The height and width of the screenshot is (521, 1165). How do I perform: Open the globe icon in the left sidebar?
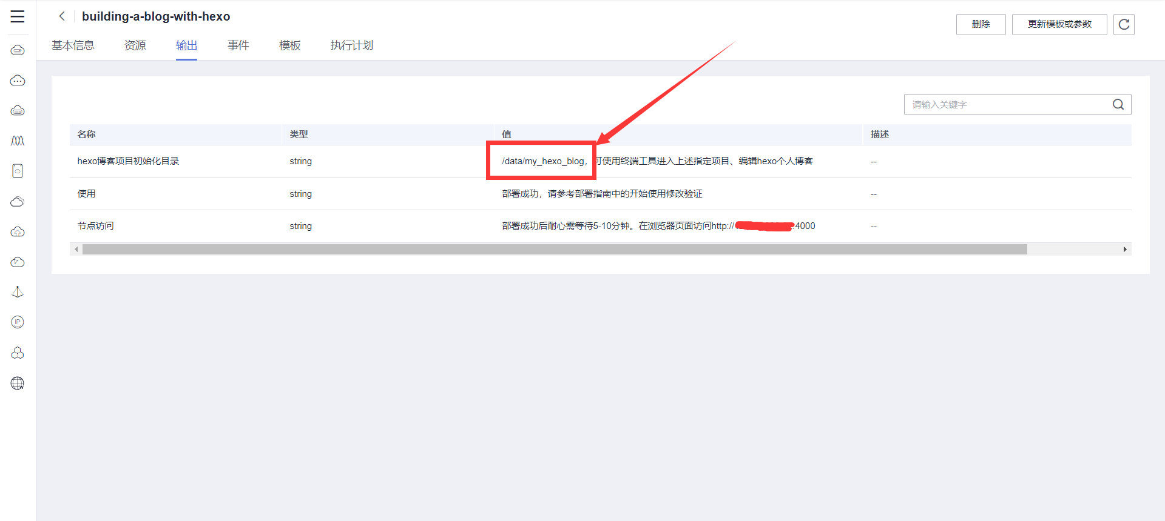[x=18, y=383]
